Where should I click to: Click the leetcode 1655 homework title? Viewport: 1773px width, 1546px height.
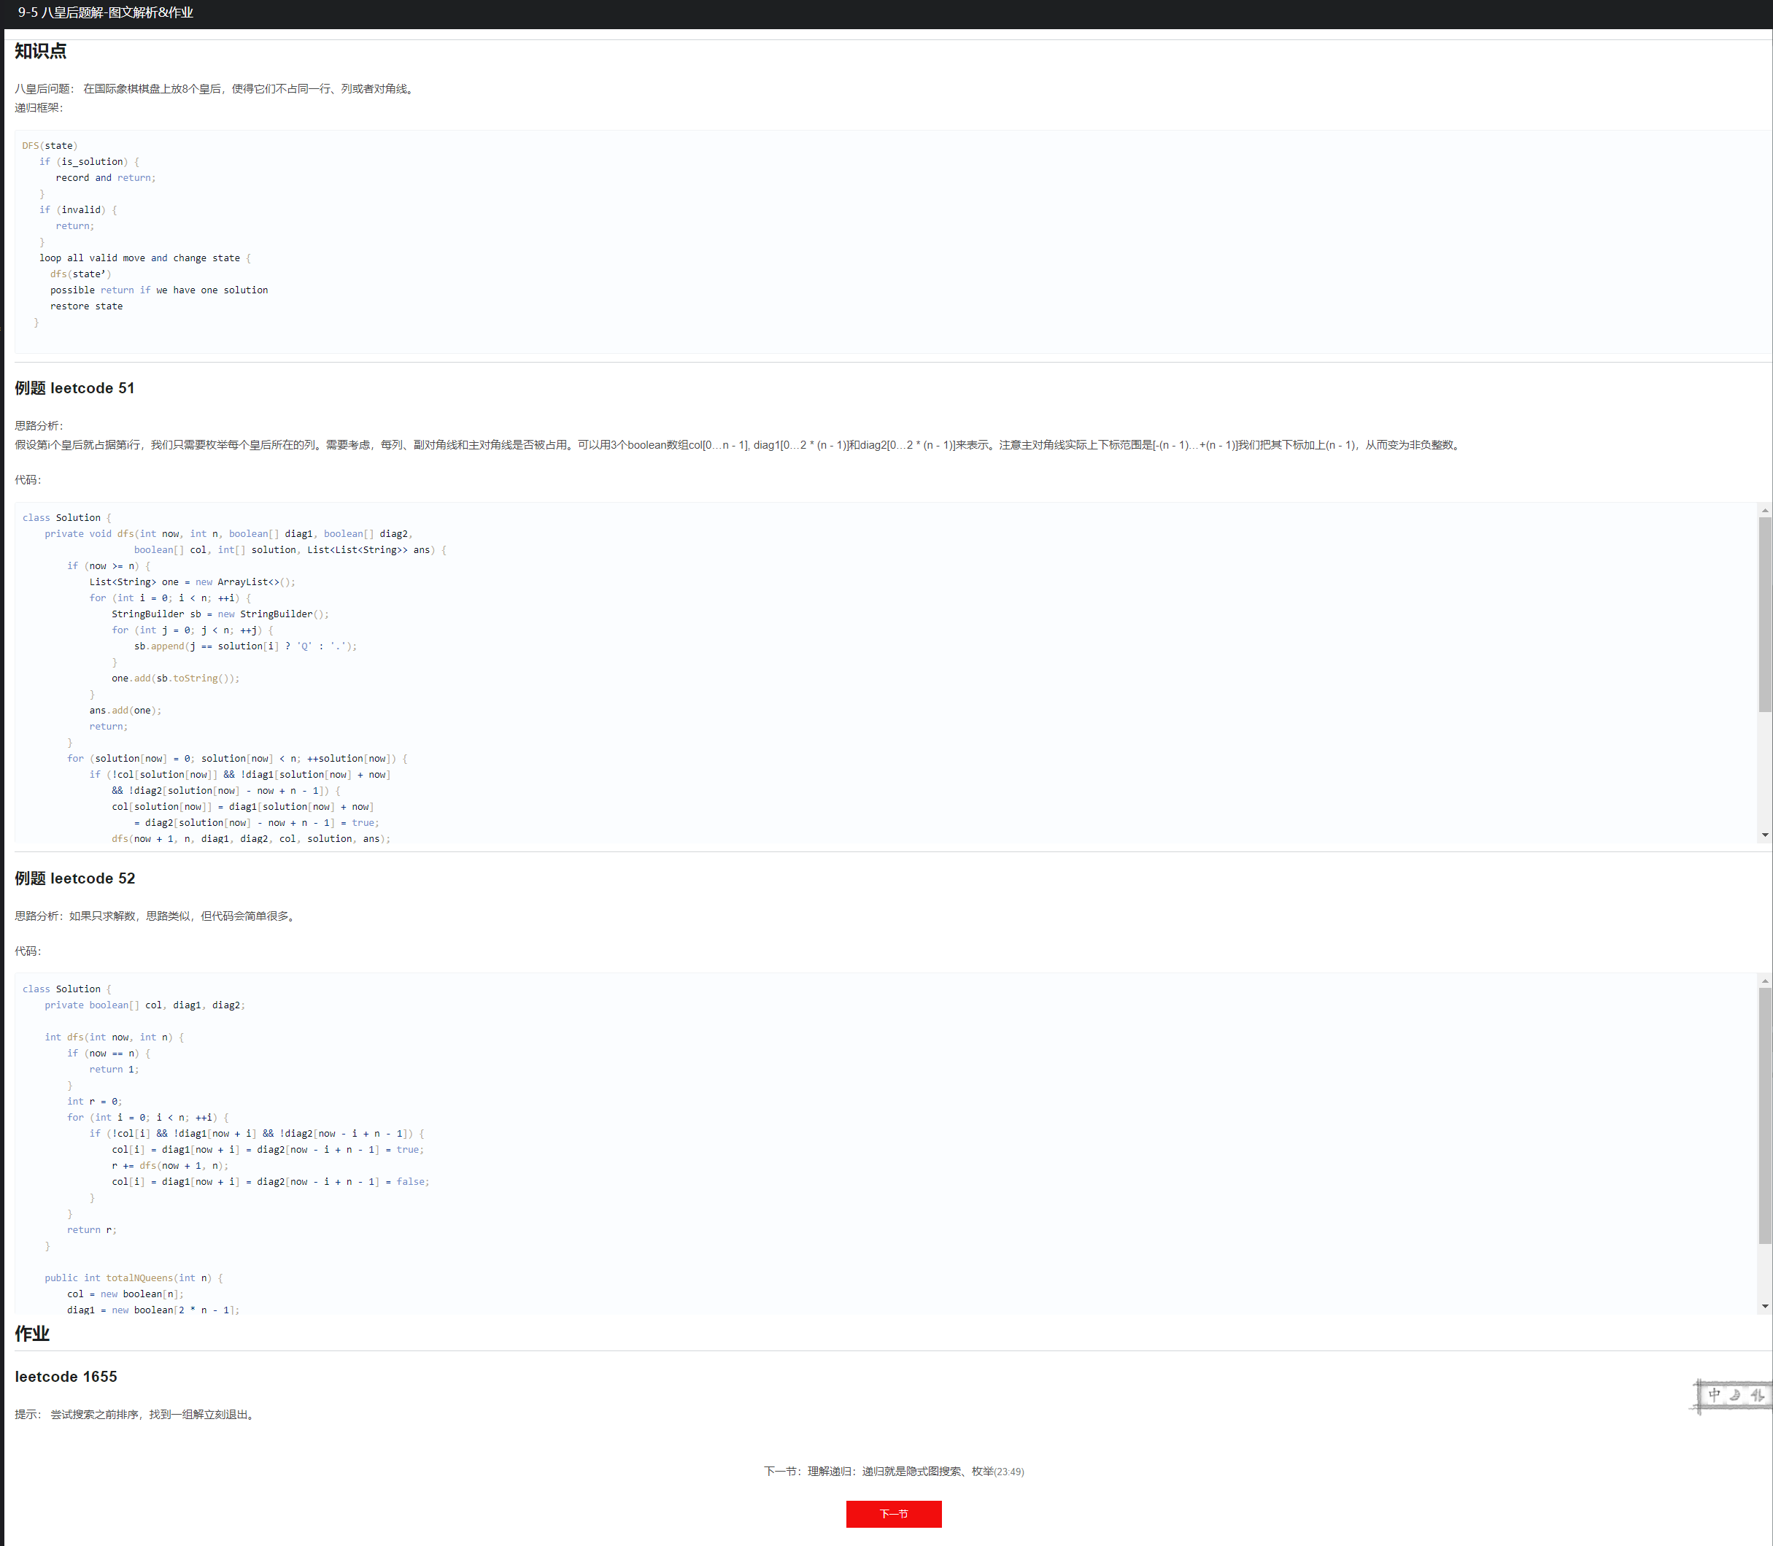pos(66,1377)
